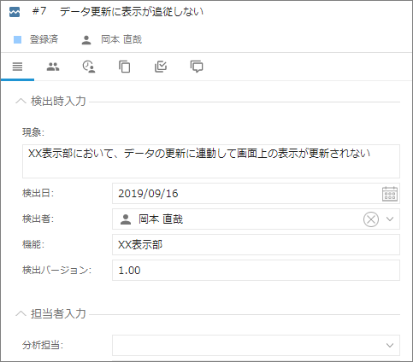413x362 pixels.
Task: Click the 検出バージョン field showing 1.00
Action: coord(256,271)
